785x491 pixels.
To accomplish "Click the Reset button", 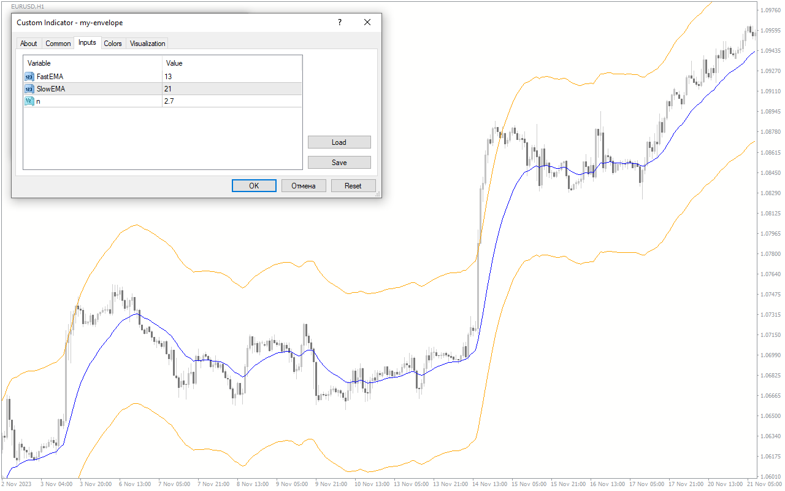I will pyautogui.click(x=353, y=186).
